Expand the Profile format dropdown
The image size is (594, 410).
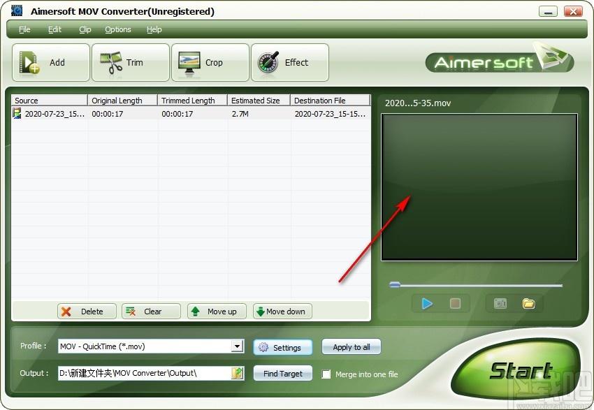point(237,346)
